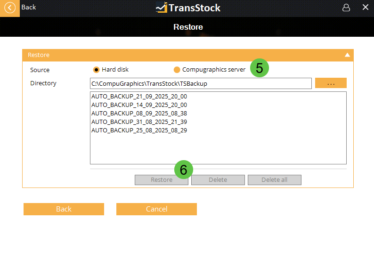
Task: Click the Delete button
Action: click(218, 180)
